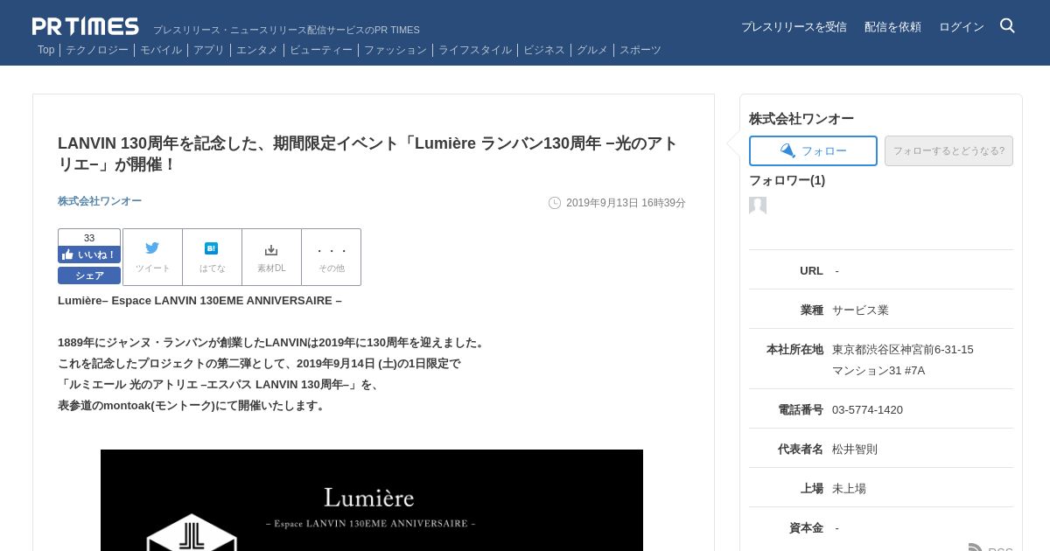Select the phone number 03-5774-1420

(867, 409)
